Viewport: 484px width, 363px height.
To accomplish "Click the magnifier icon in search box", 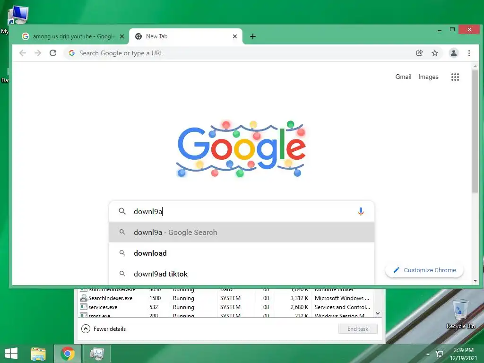I will click(122, 211).
